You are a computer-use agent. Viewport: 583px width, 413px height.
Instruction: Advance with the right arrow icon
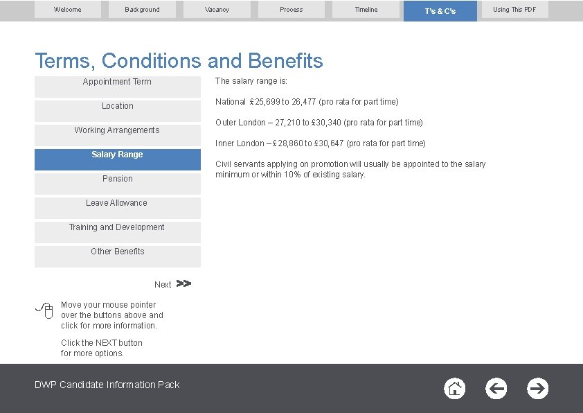coord(537,389)
